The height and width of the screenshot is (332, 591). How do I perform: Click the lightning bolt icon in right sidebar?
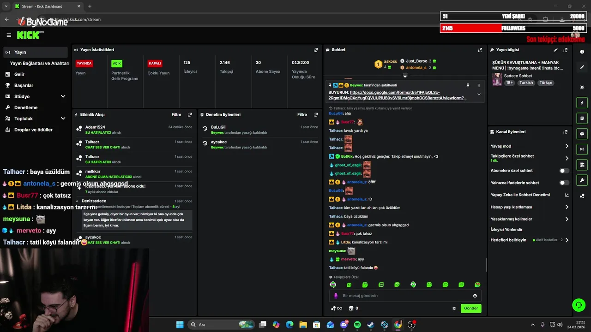click(582, 103)
